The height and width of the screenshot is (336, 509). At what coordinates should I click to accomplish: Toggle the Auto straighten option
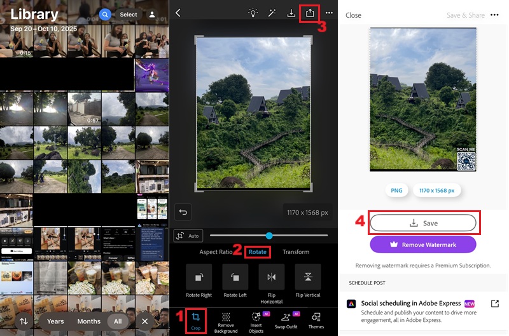coord(187,236)
